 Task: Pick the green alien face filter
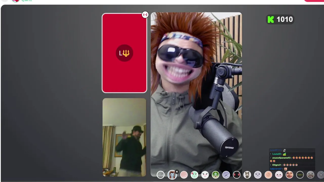click(x=215, y=175)
